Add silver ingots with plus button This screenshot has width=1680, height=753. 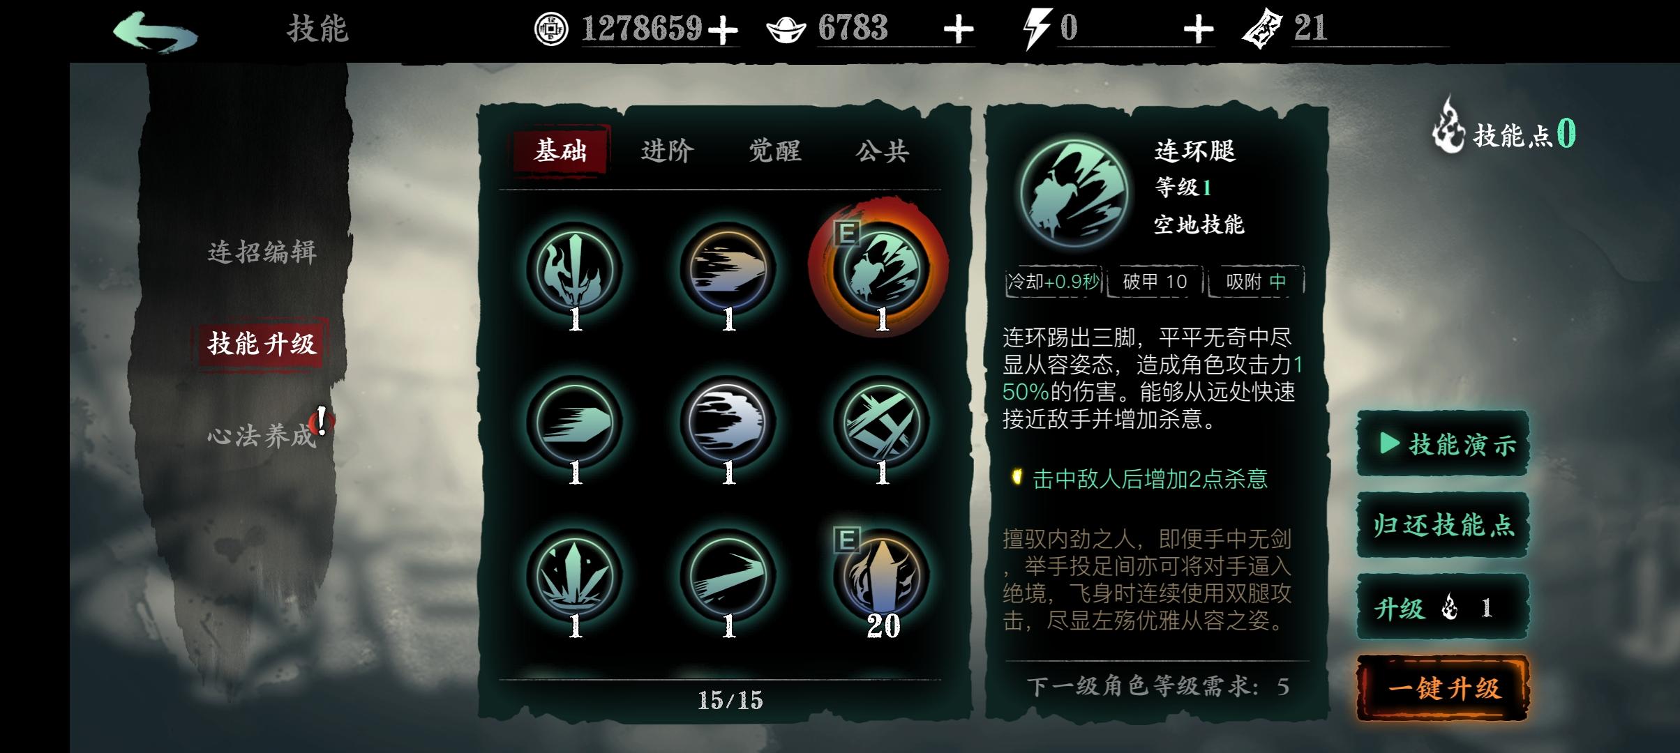click(959, 30)
